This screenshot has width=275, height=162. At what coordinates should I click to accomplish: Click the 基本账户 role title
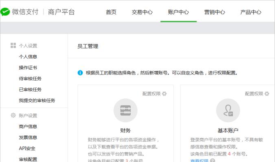point(228,130)
